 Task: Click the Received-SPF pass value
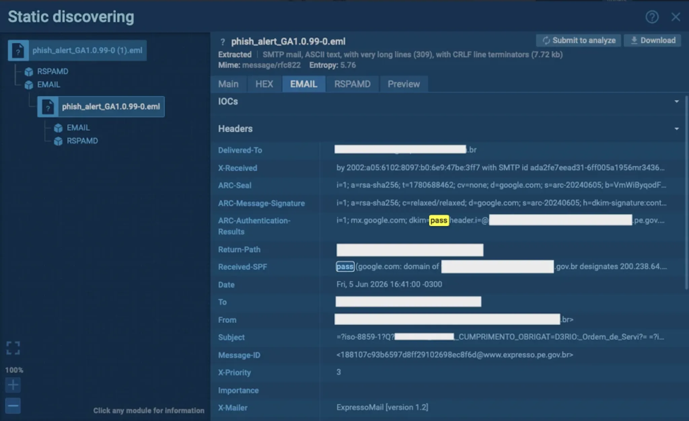click(345, 267)
